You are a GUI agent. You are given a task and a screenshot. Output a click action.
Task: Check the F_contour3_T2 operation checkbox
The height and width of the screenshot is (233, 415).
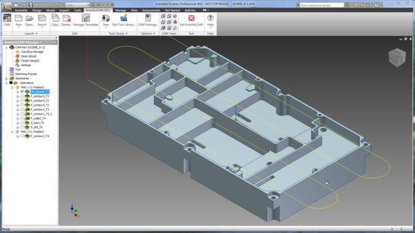22,96
